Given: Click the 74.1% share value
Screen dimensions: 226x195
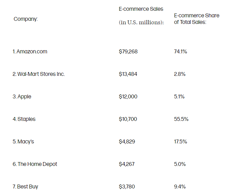Looking at the screenshot, I should pyautogui.click(x=181, y=52).
